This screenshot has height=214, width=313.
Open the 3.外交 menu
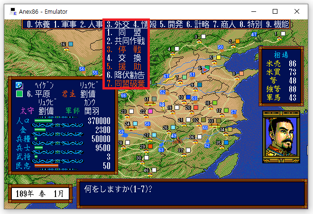point(118,25)
